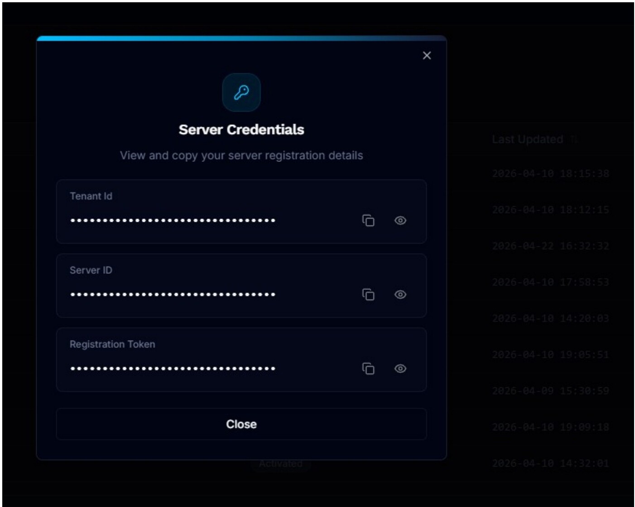Click background timestamp 2026-04-10 17:58:53

[x=550, y=282]
